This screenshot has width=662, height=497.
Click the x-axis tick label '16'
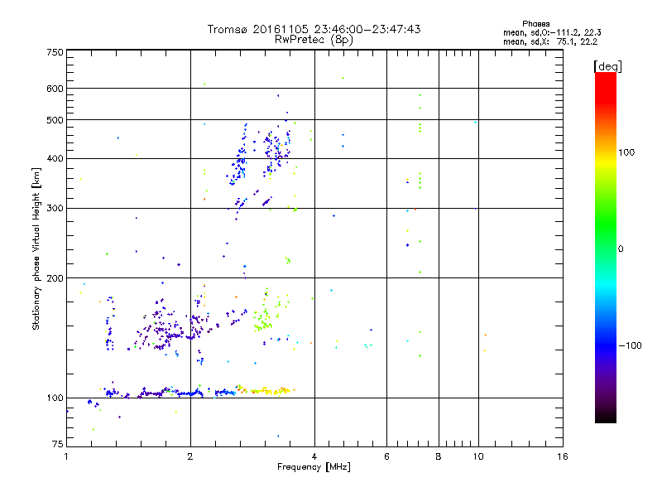point(563,456)
